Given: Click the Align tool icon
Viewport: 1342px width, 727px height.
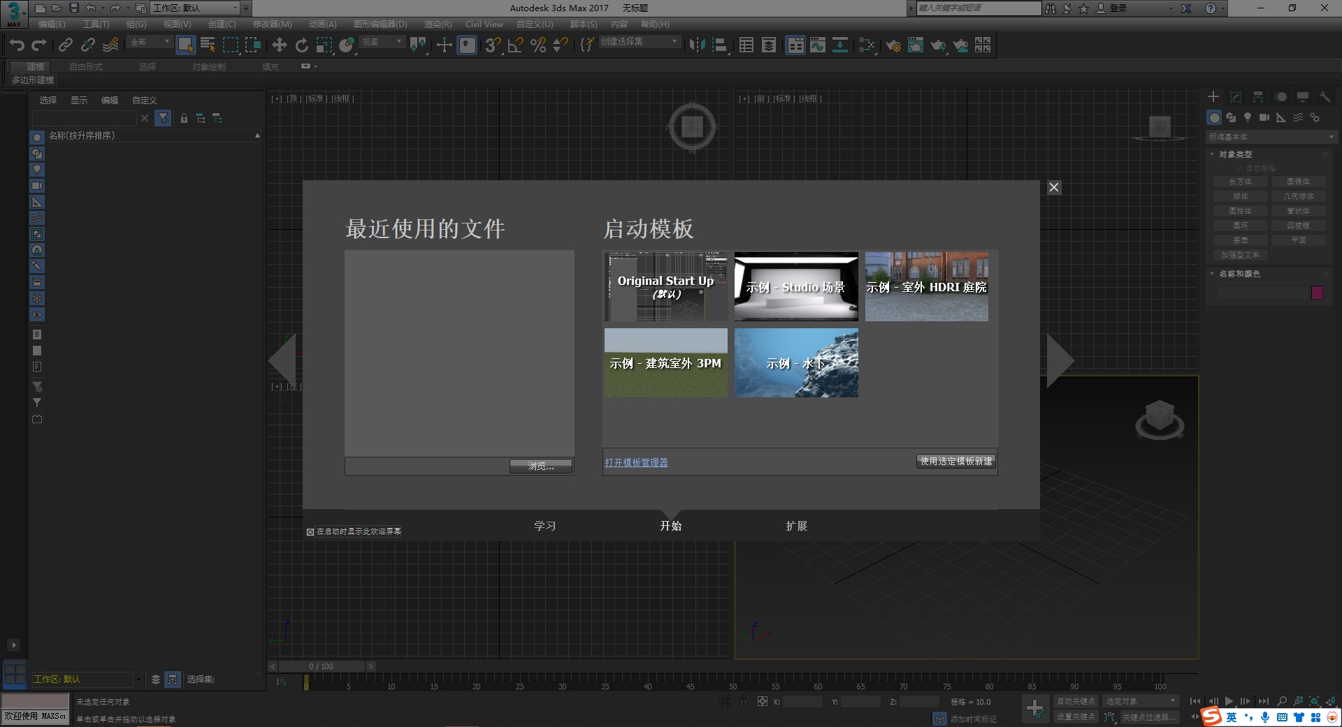Looking at the screenshot, I should tap(719, 45).
